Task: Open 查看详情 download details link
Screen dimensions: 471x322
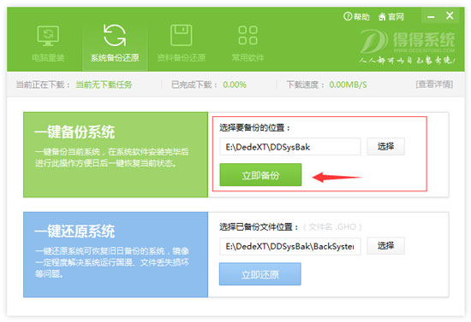Action: (x=434, y=85)
